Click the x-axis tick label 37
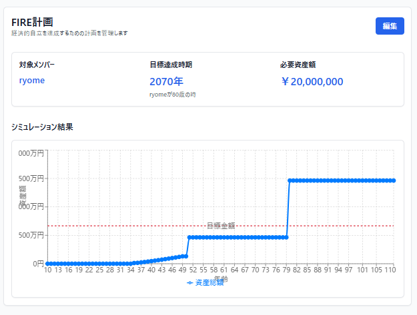This screenshot has width=417, height=315. pos(141,270)
